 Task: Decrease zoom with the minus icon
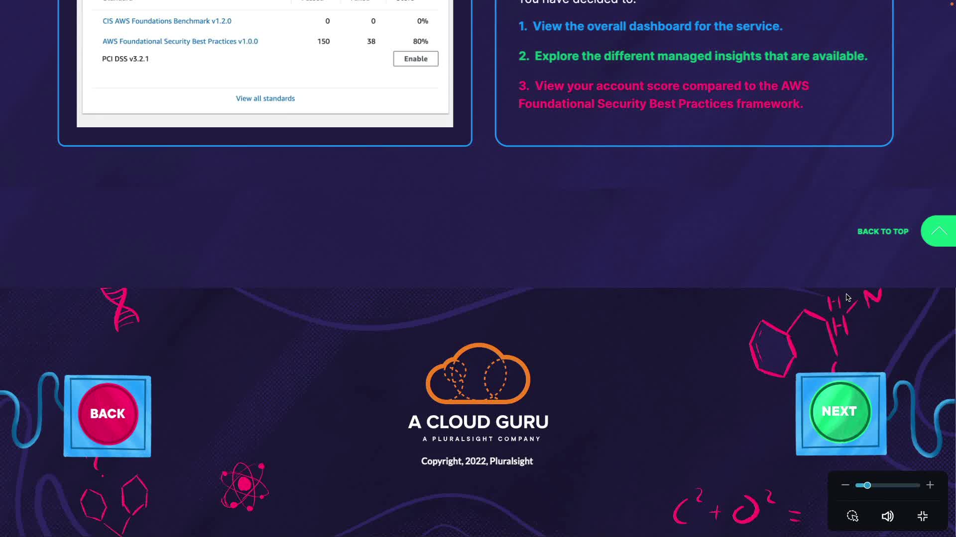(845, 485)
